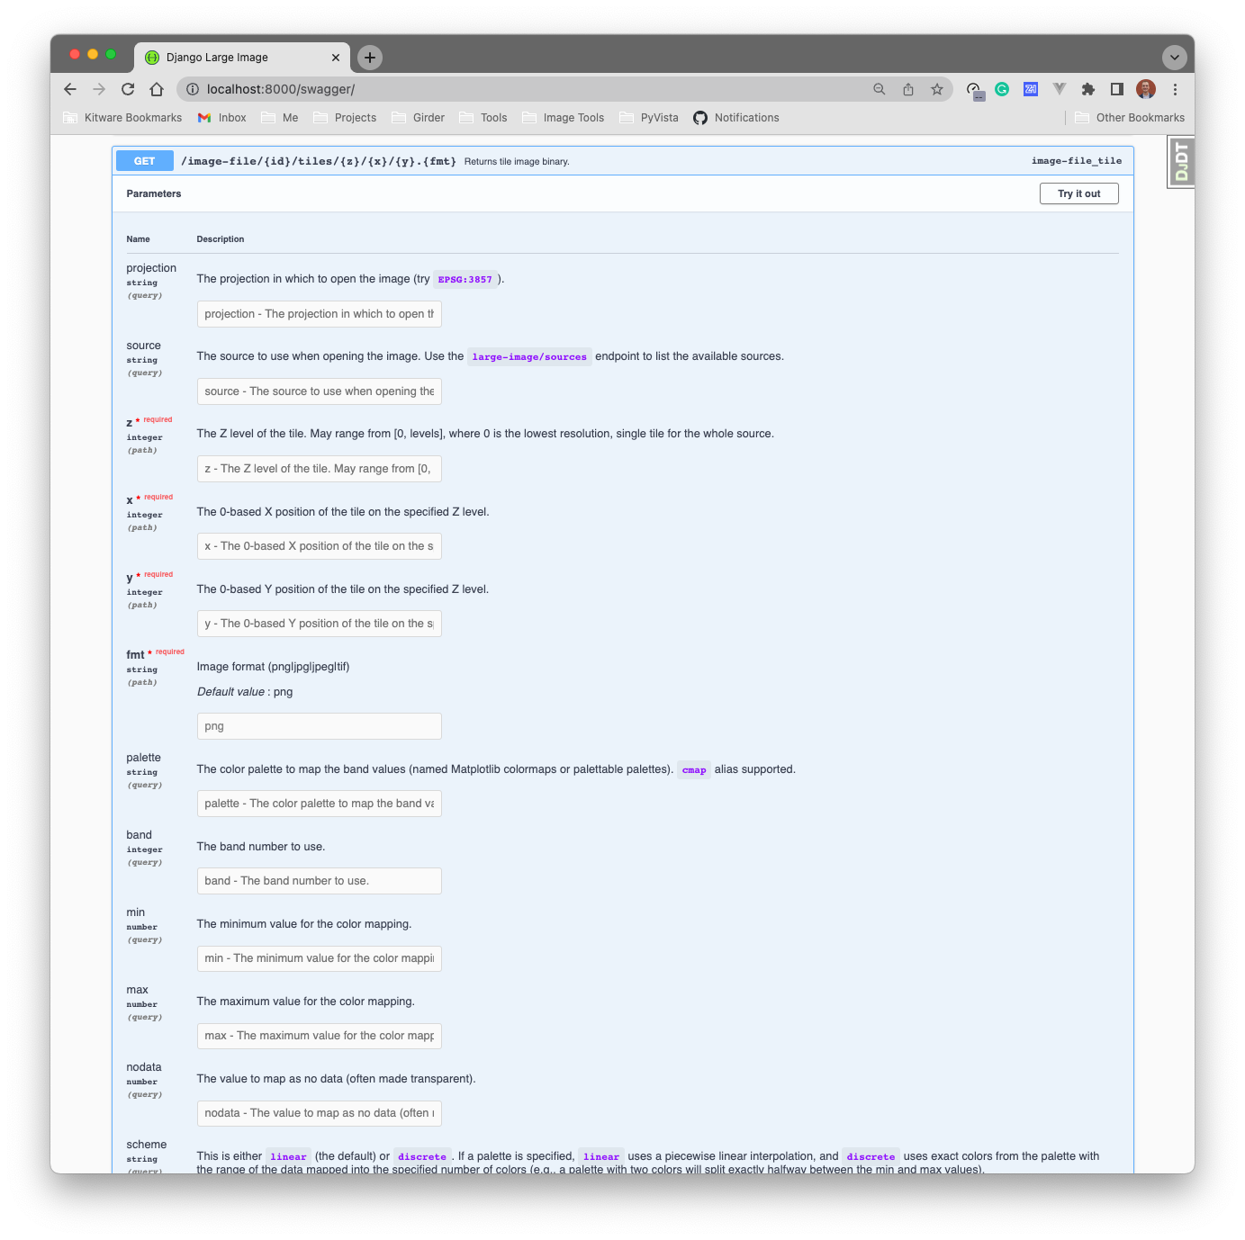1245x1240 pixels.
Task: Toggle the browser side panel icon
Action: (x=1117, y=89)
